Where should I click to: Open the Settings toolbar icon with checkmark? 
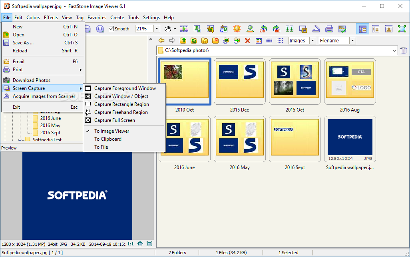click(x=342, y=29)
